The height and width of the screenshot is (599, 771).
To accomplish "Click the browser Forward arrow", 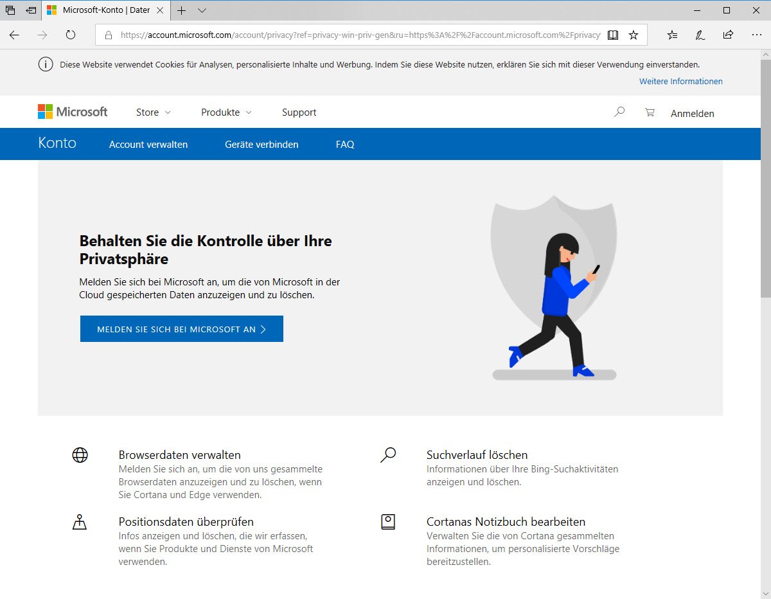I will point(42,35).
